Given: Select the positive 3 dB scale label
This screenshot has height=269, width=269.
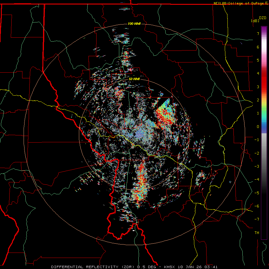Looking at the screenshot, I should tap(258, 87).
